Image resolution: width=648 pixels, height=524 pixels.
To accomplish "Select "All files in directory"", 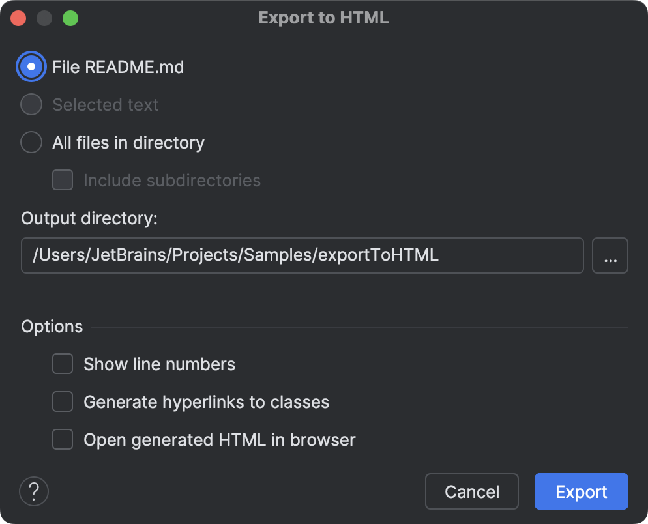I will click(31, 142).
